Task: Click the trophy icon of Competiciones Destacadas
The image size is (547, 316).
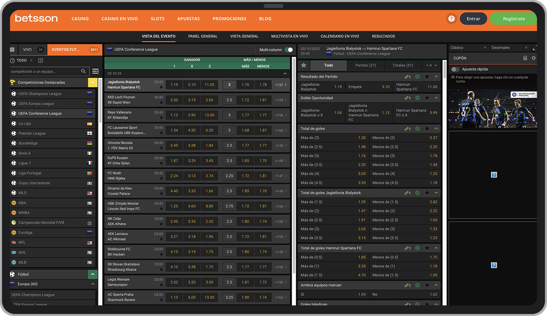Action: tap(13, 82)
